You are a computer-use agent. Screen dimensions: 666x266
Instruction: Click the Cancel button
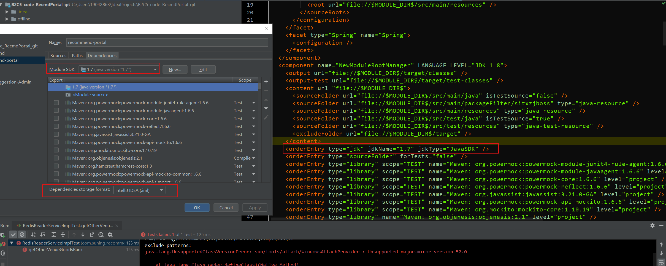point(226,208)
